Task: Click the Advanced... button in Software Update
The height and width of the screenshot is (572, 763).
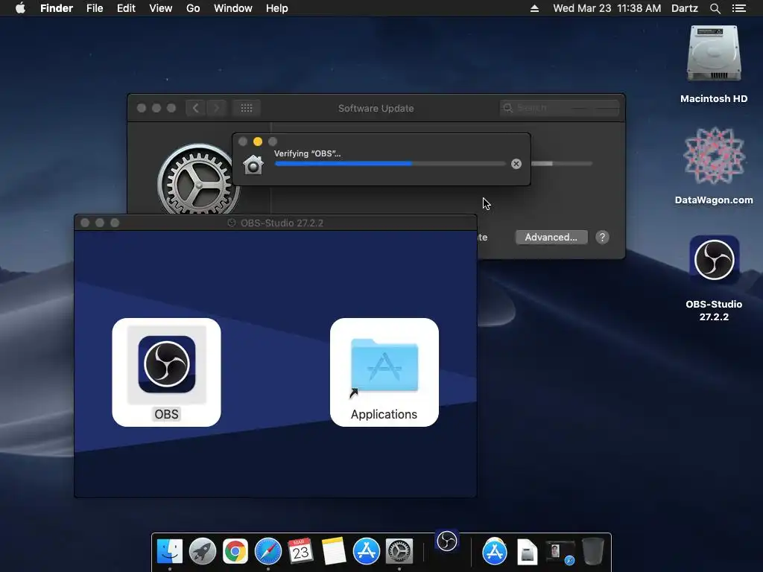Action: click(x=551, y=238)
